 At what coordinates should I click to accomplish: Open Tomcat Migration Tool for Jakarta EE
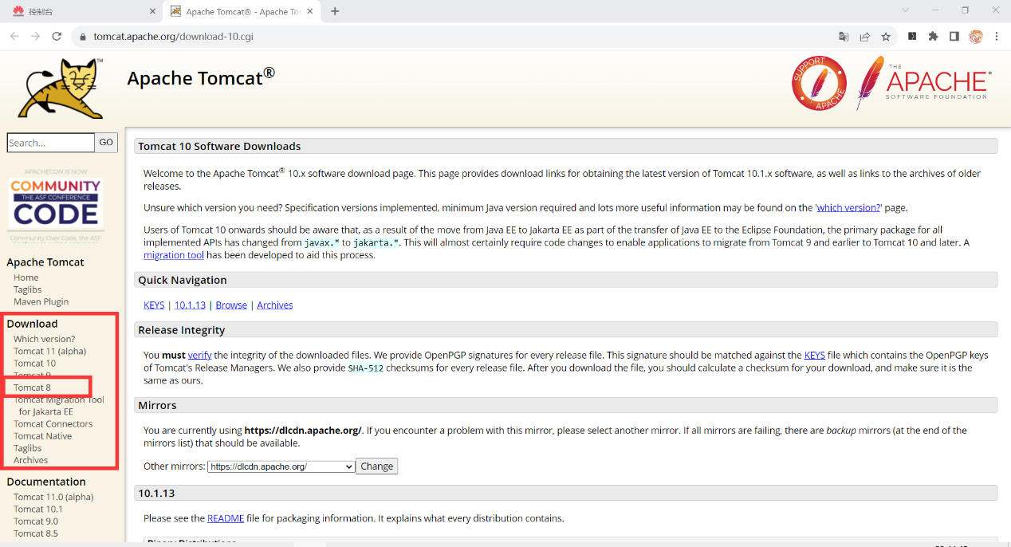point(59,406)
